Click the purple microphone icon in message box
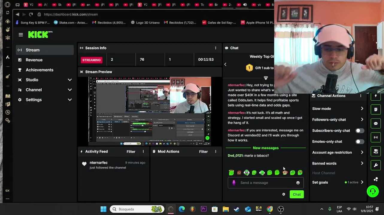This screenshot has height=215, width=384. tap(234, 182)
